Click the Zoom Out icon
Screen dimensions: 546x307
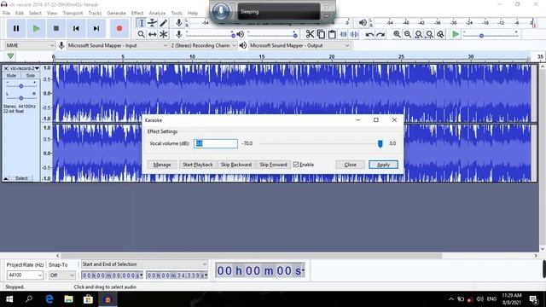coord(408,34)
